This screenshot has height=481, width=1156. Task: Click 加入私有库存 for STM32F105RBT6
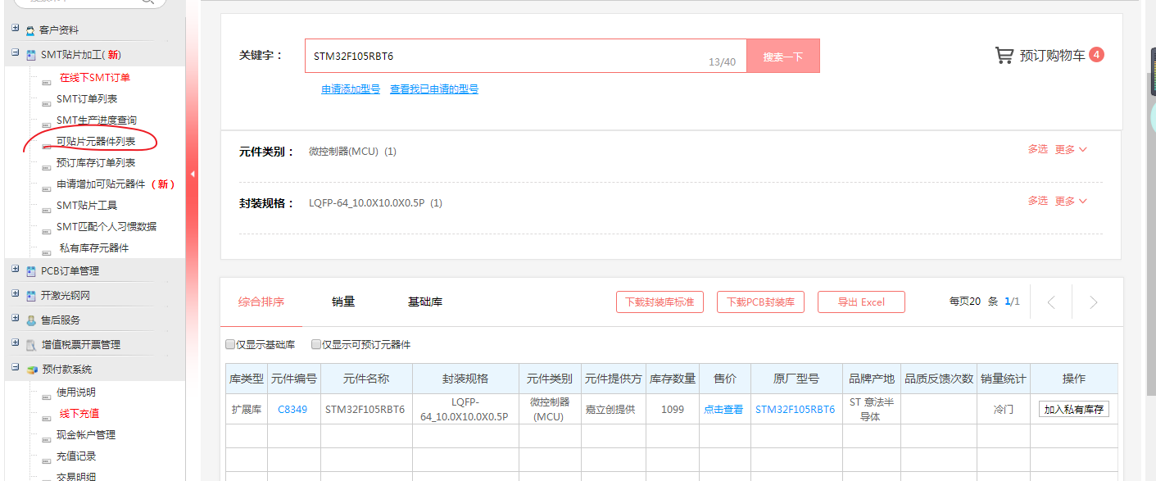click(1073, 410)
